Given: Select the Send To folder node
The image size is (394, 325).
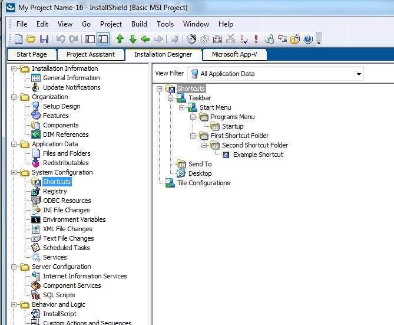Looking at the screenshot, I should pyautogui.click(x=200, y=164).
